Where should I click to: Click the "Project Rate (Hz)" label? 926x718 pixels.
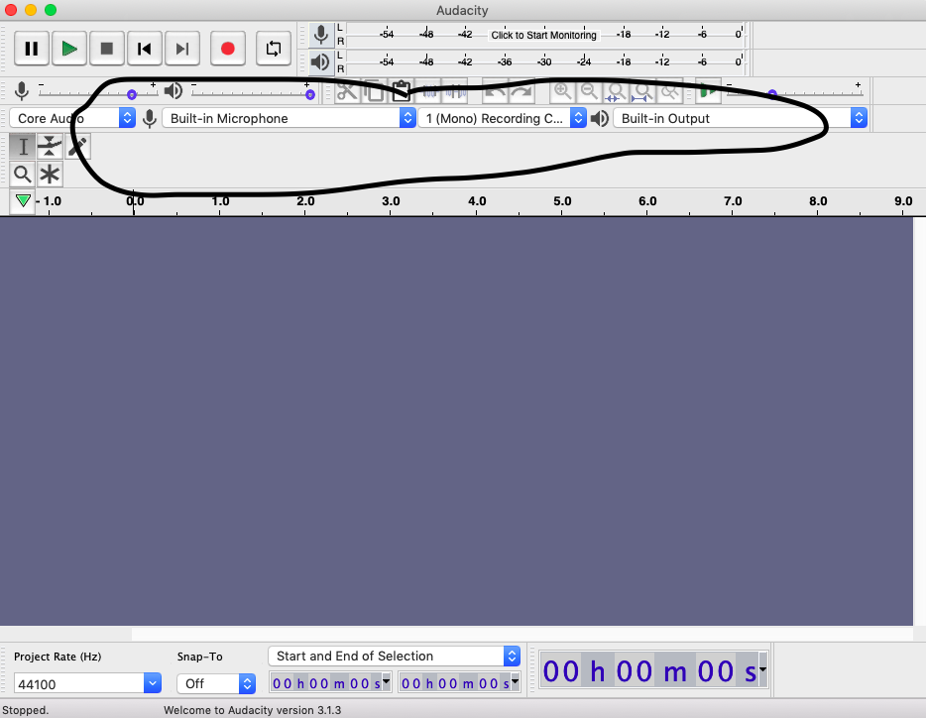[58, 657]
